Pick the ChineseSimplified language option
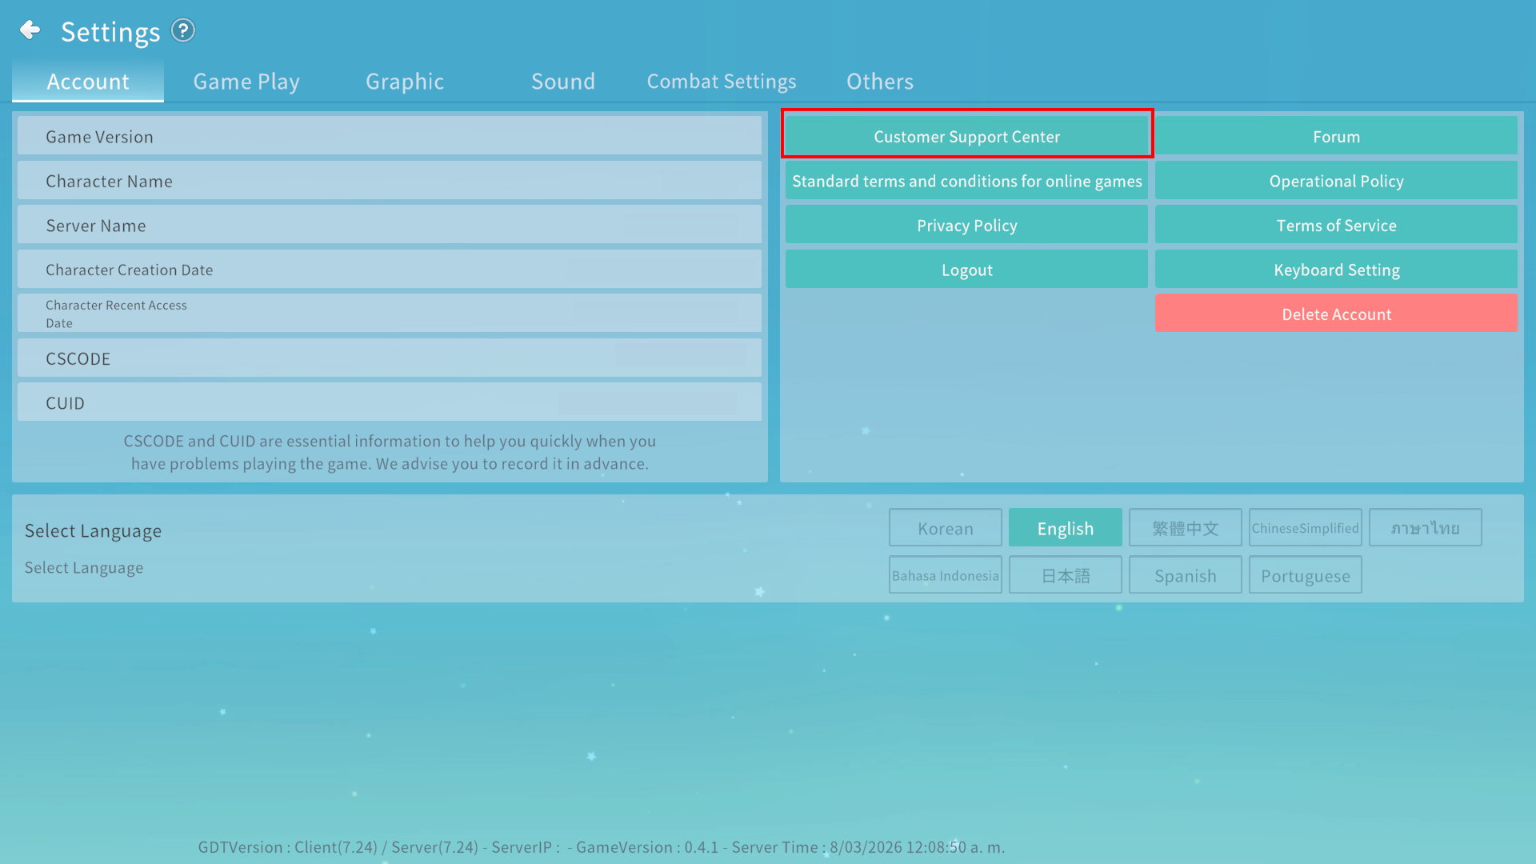Viewport: 1536px width, 864px height. (1305, 528)
